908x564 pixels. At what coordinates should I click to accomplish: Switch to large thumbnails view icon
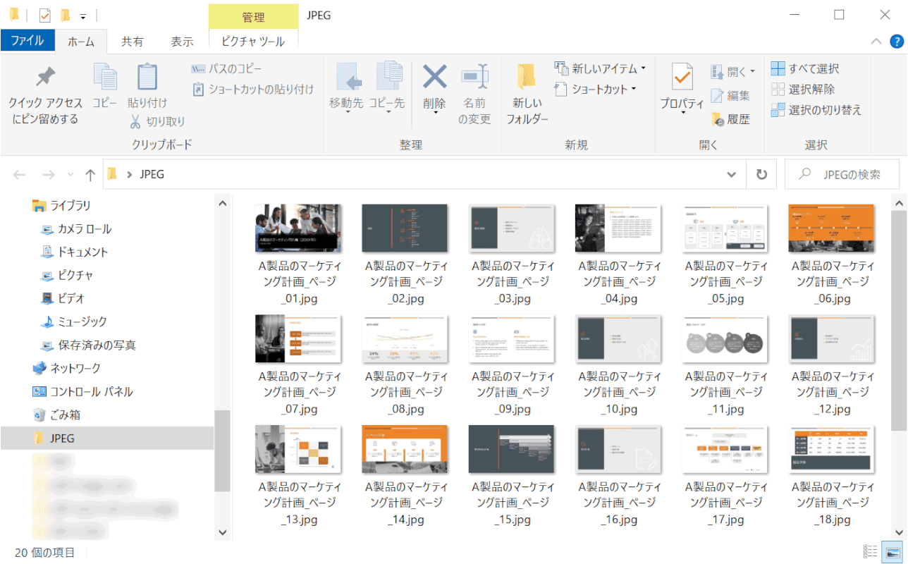tap(893, 552)
